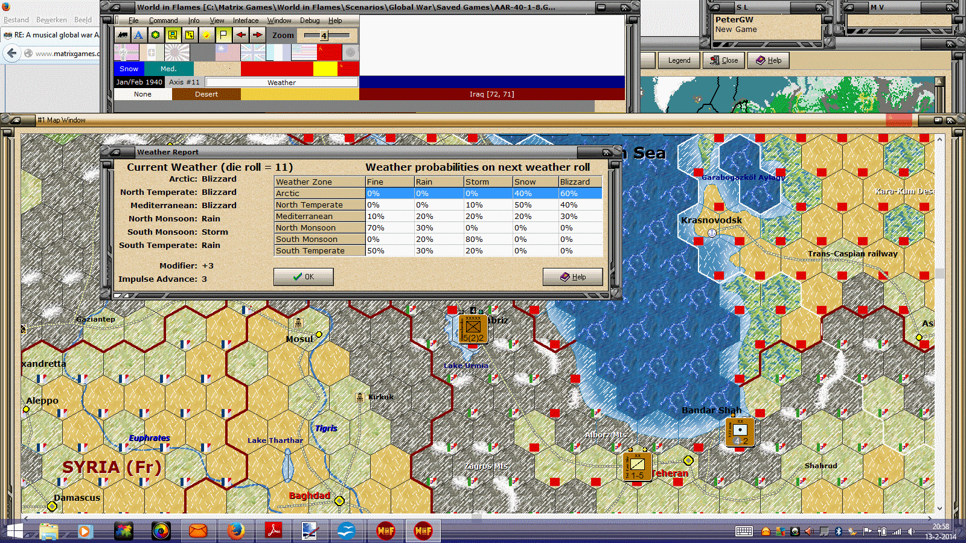Click the yellow 7-4 unit values icon
This screenshot has width=966, height=543.
[x=190, y=35]
